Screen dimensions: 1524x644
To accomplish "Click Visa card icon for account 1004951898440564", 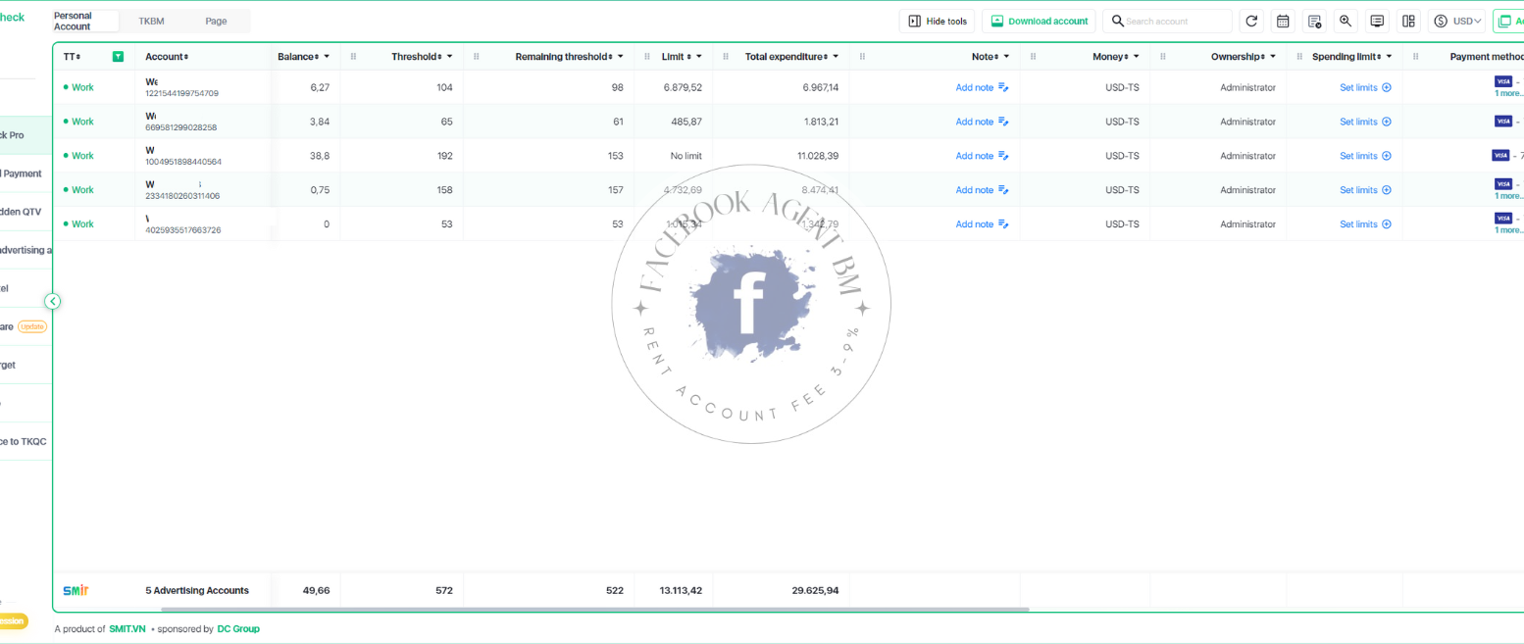I will coord(1500,155).
